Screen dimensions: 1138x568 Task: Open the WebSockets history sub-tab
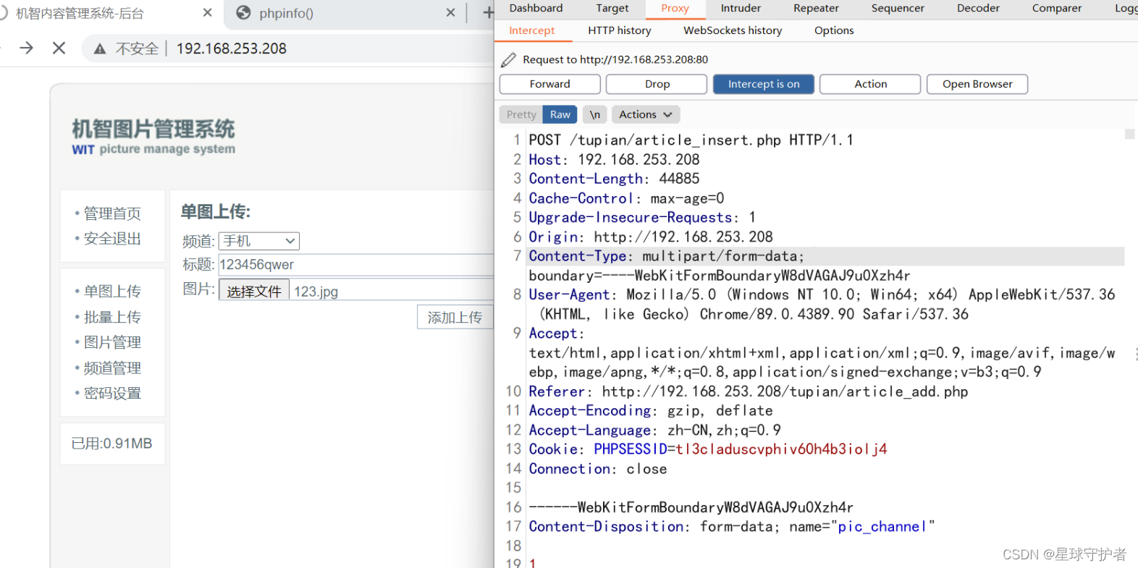(733, 30)
